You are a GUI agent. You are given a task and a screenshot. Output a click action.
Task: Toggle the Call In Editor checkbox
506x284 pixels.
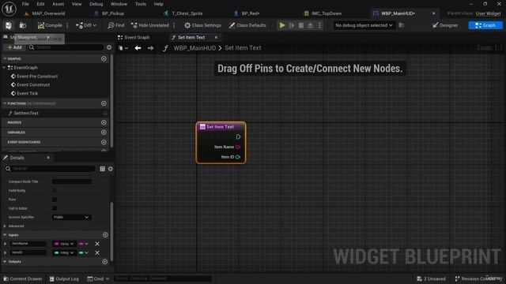point(55,208)
